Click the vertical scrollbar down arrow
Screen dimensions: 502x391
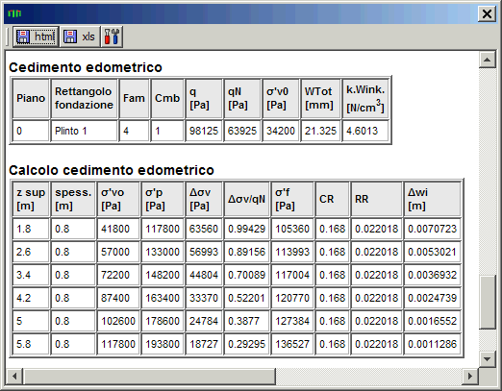coord(488,359)
